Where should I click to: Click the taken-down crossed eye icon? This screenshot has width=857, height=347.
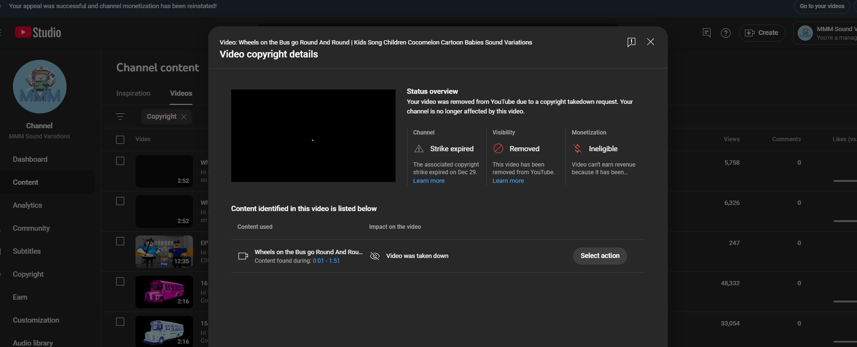375,256
